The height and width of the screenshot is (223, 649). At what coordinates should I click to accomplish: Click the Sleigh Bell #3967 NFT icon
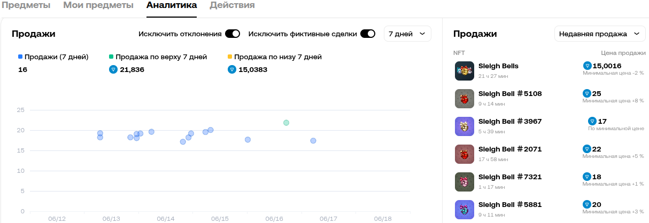click(465, 126)
